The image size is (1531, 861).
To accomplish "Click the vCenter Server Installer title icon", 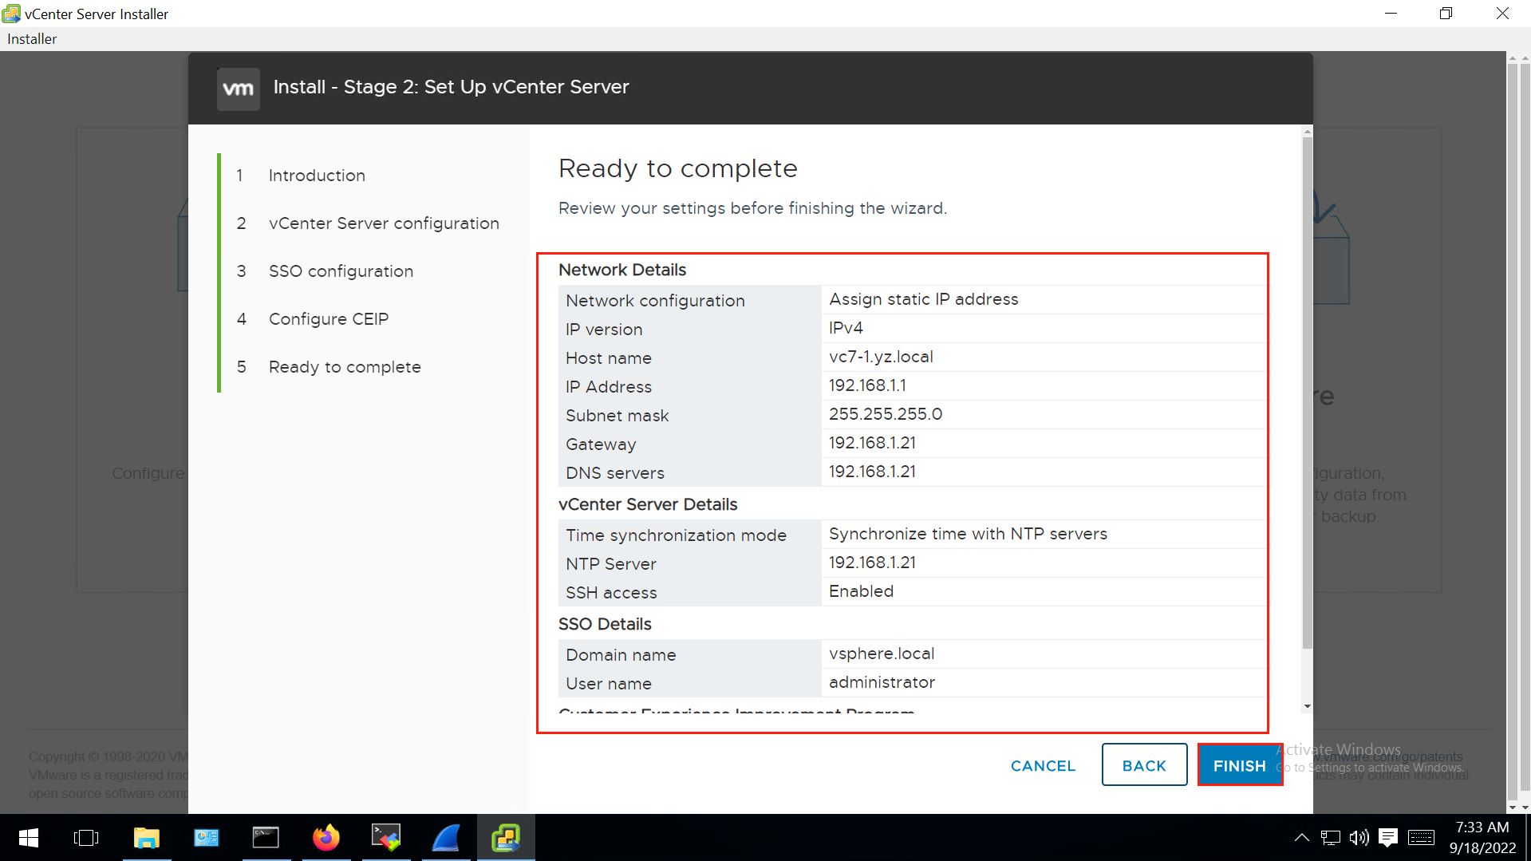I will [12, 14].
